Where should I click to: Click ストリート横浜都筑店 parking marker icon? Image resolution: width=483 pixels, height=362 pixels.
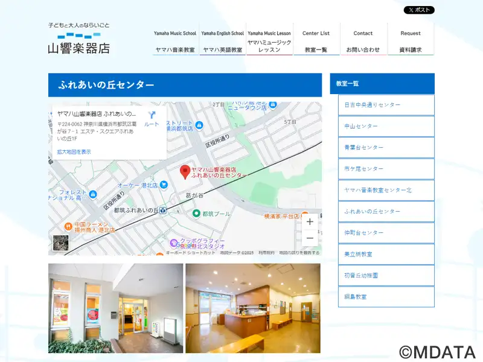pyautogui.click(x=199, y=125)
